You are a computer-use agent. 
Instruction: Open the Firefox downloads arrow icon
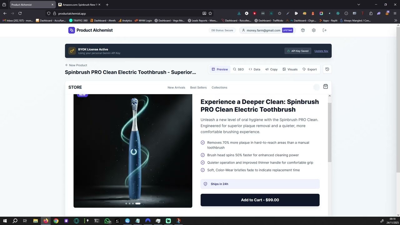239,13
